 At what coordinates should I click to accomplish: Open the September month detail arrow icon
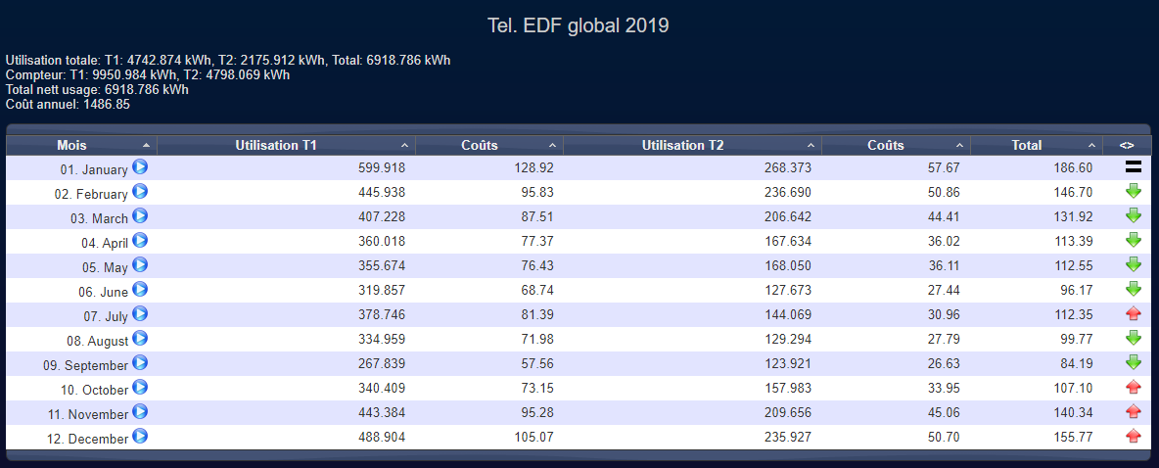coord(140,362)
